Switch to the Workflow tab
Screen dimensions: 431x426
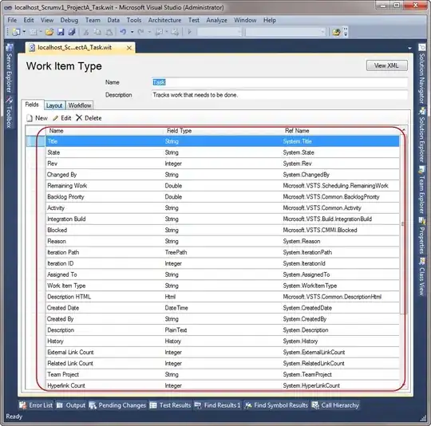[80, 105]
